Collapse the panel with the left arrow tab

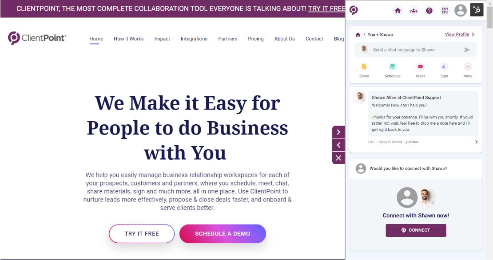tap(338, 145)
